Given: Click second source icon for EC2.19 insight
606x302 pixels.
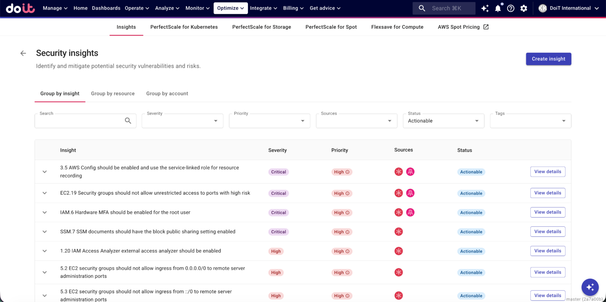Looking at the screenshot, I should tap(410, 193).
